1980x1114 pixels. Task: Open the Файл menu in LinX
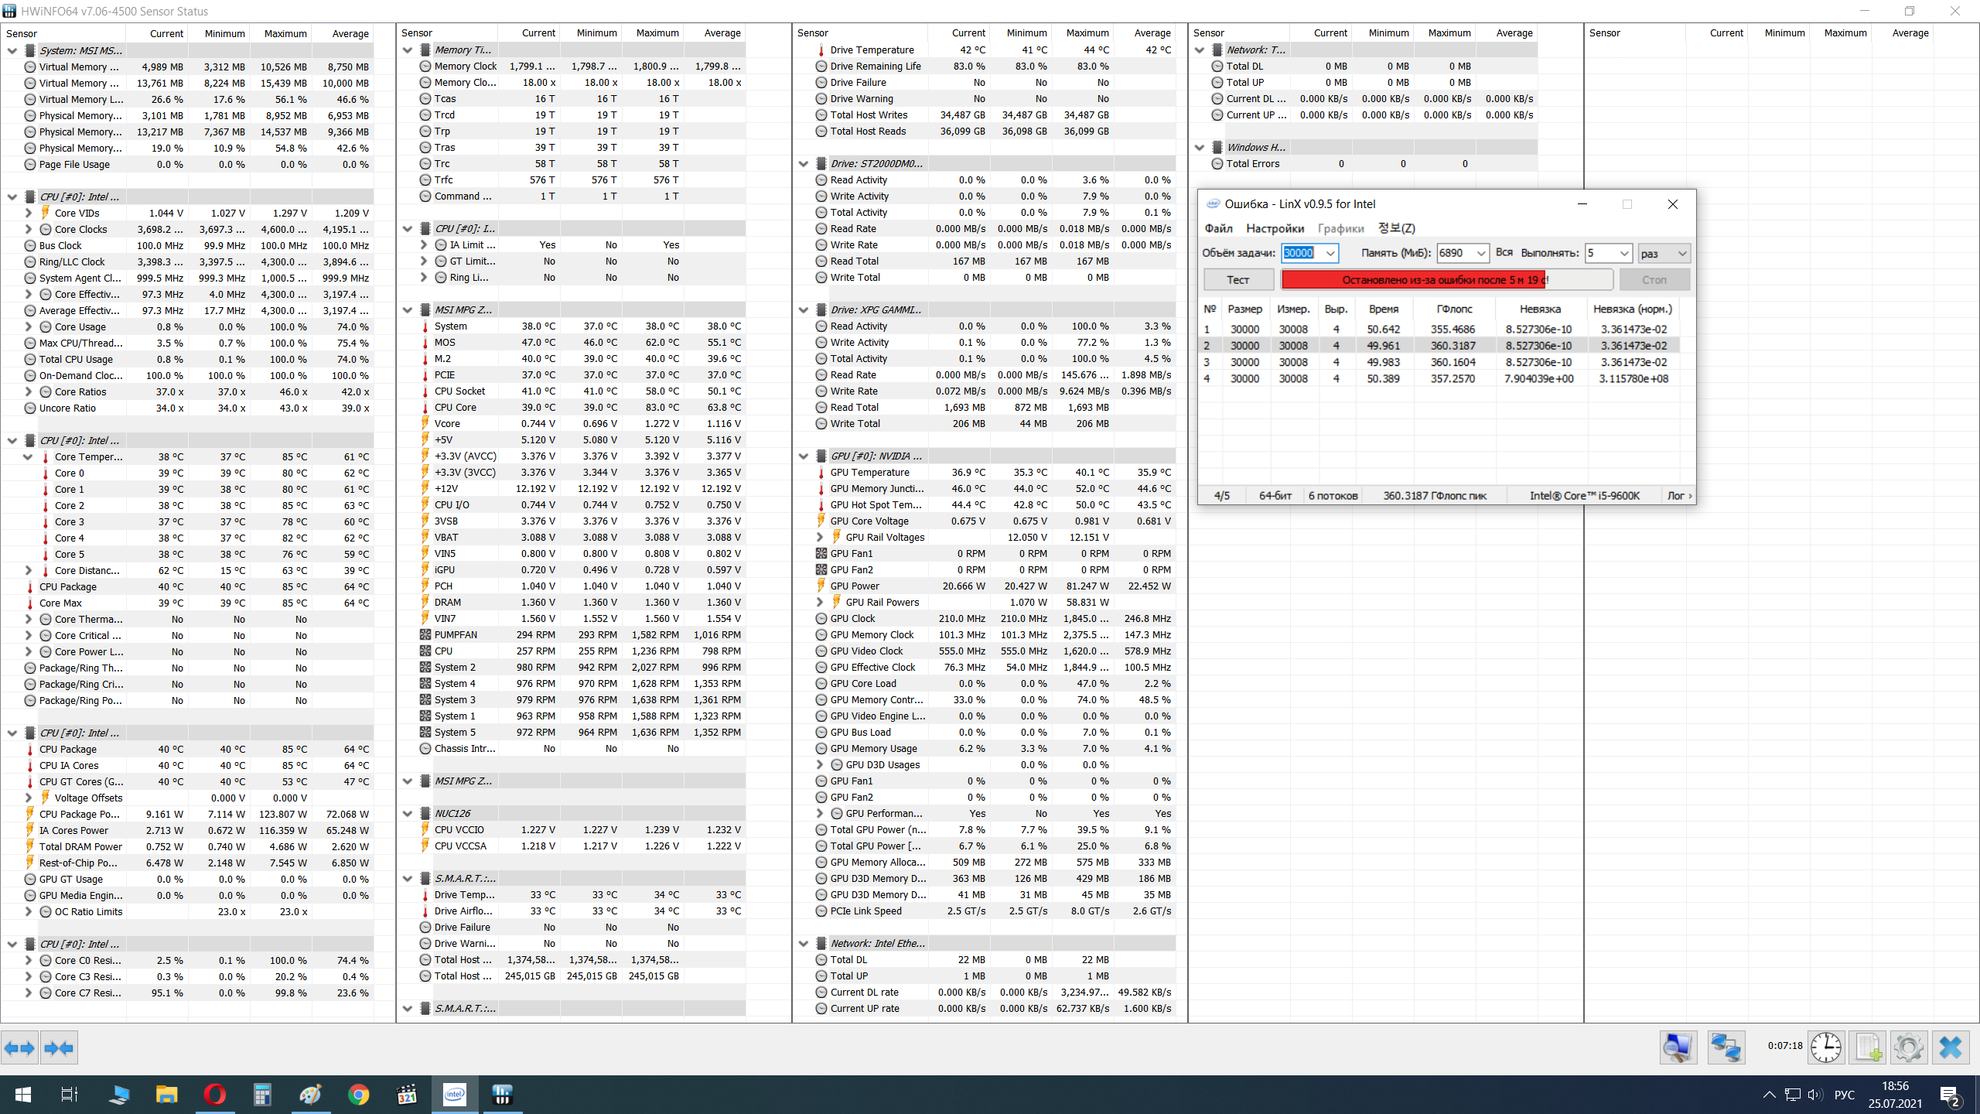point(1218,228)
